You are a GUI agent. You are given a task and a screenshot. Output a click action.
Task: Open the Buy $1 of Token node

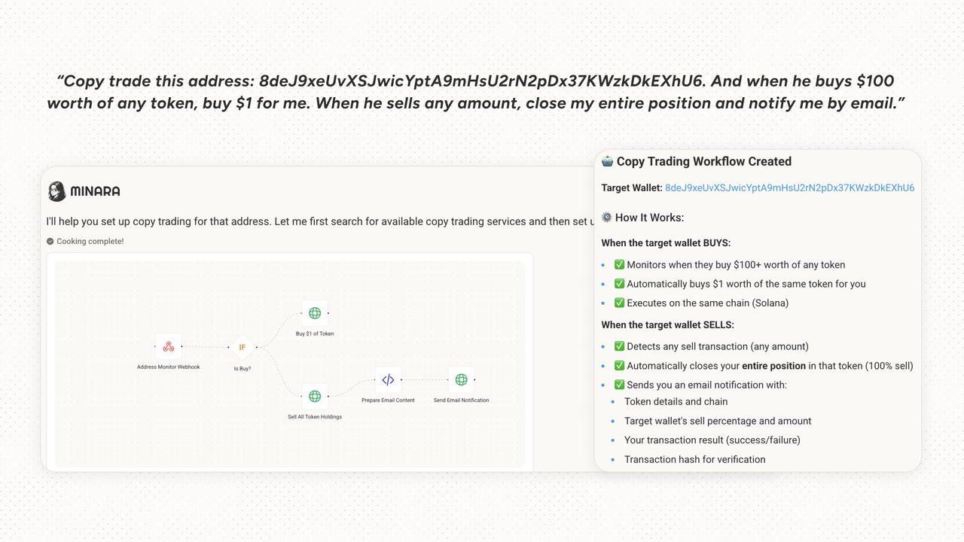coord(315,313)
